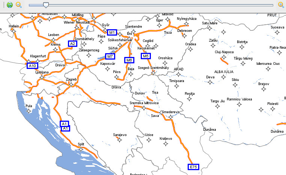The height and width of the screenshot is (175, 286).
Task: Click the ALBA IULIA label
Action: [x=224, y=71]
